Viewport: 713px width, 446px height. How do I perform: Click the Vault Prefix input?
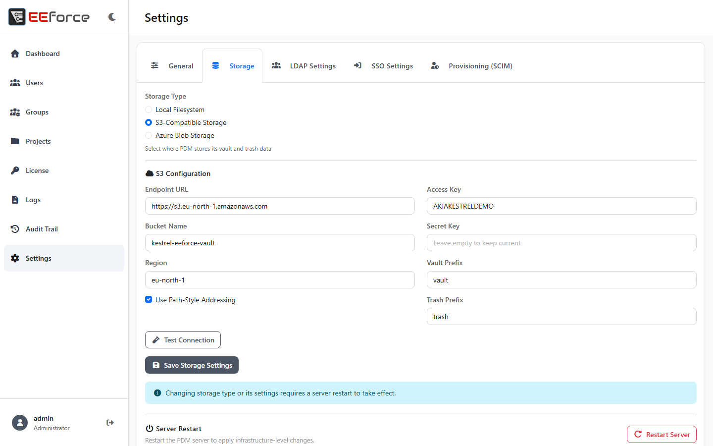(561, 280)
